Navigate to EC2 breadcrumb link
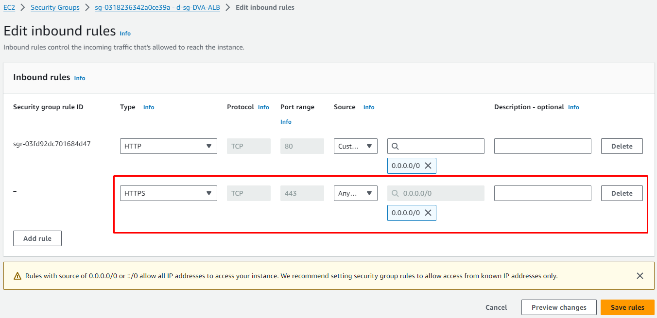657x318 pixels. [9, 7]
